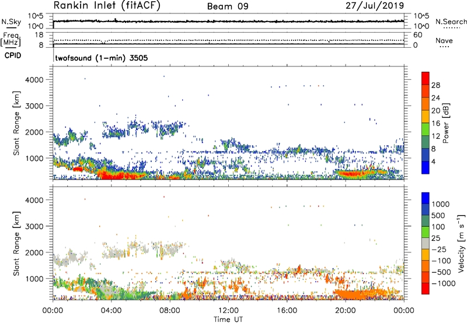
Task: Click the '4' power colorbar tick label
Action: click(434, 161)
